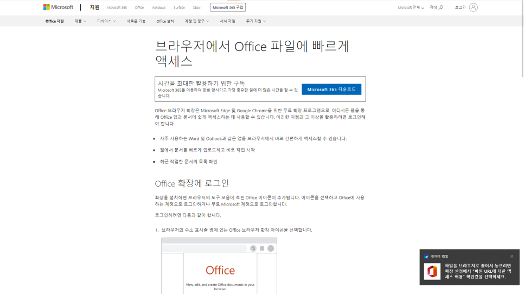
Task: Go to Office navigation link
Action: [x=139, y=8]
